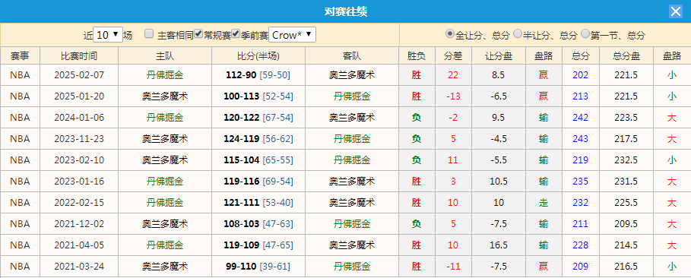Click the 让分盘 column header
The height and width of the screenshot is (278, 691).
tap(499, 56)
